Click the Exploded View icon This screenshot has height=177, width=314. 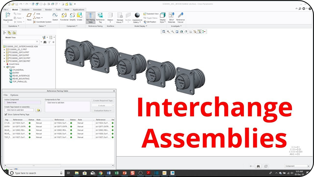coord(145,14)
